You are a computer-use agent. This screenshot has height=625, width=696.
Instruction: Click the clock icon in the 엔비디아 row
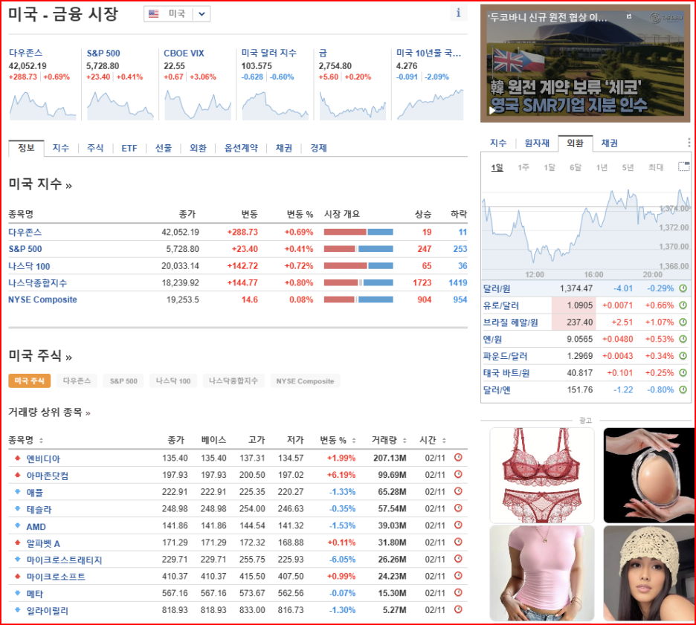point(459,457)
